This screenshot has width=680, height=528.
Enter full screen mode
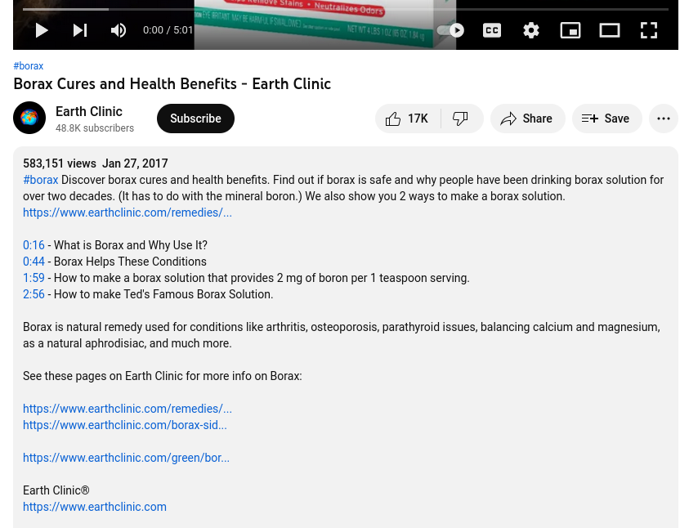649,30
